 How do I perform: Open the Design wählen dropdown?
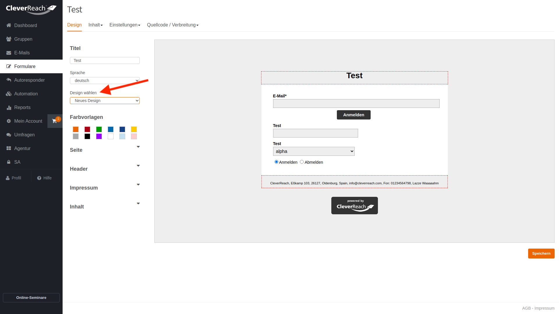click(x=105, y=101)
